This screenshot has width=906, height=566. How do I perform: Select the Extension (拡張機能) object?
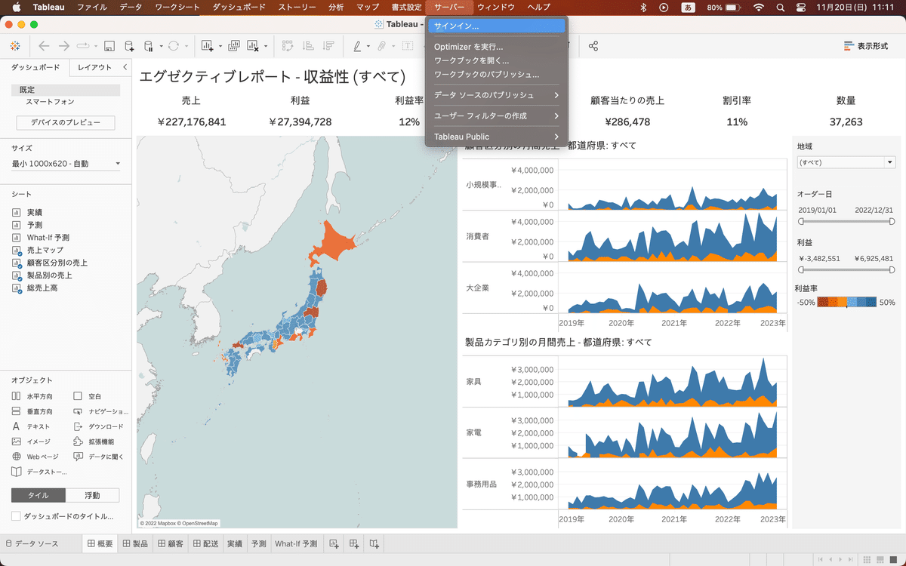pos(94,441)
